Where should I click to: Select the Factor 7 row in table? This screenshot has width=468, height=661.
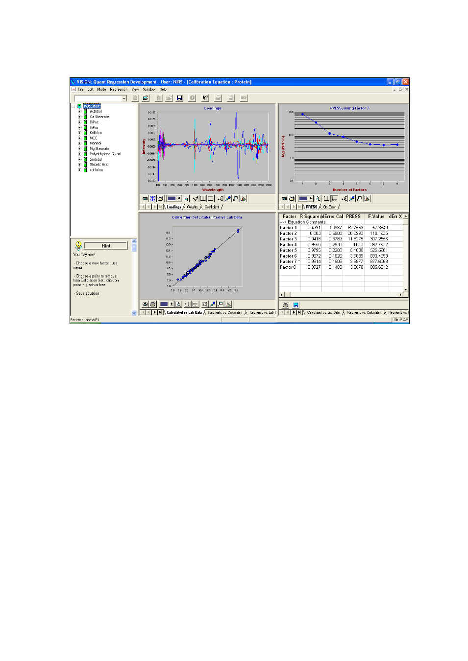coord(341,261)
